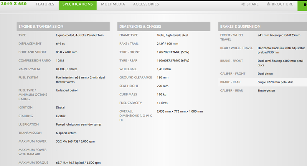Switch to the MULTIMEDIA tab
Screen dimensions: 307x166
click(x=113, y=4)
